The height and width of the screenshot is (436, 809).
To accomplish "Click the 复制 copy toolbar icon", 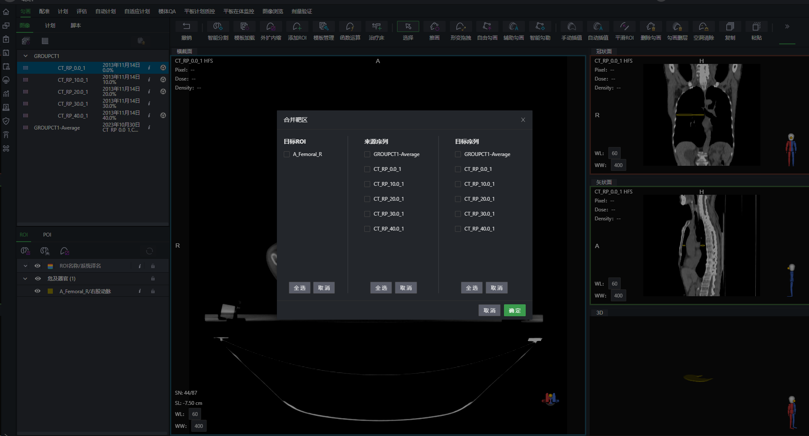I will (x=730, y=27).
